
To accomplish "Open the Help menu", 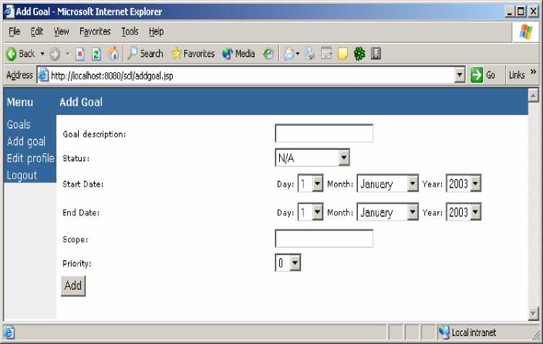I will tap(156, 32).
